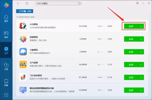152x100 pixels.
Task: Go back with the left arrow
Action: [x=18, y=3]
